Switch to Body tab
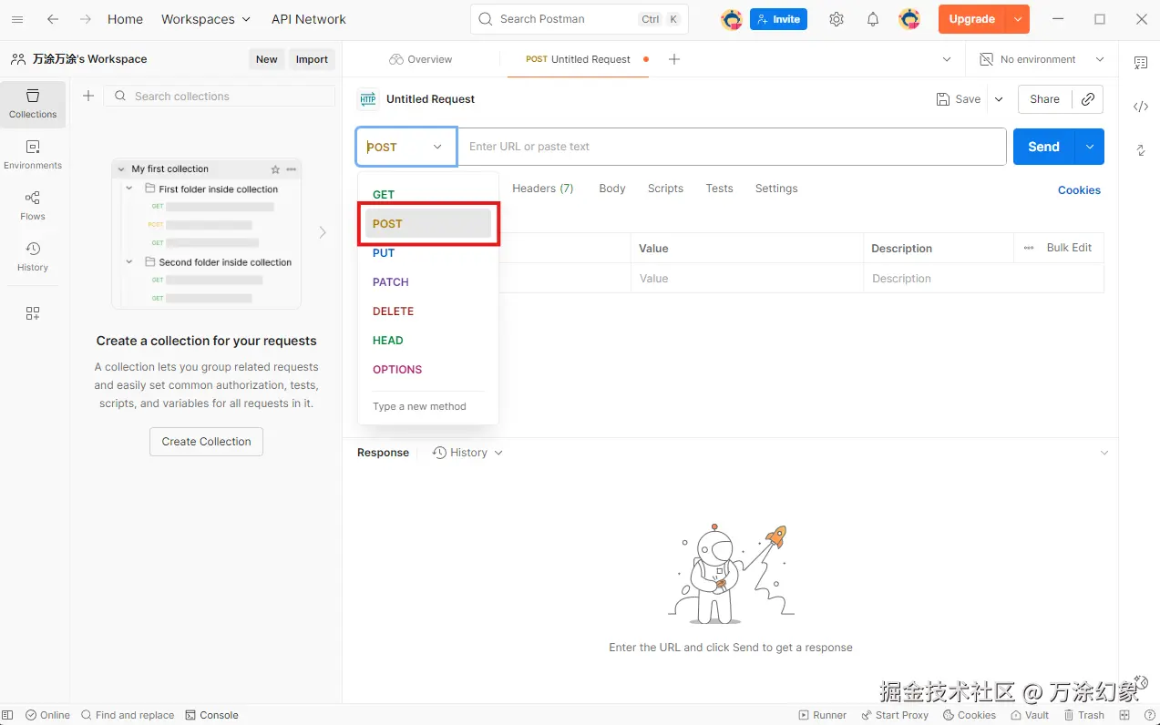Viewport: 1160px width, 725px height. (612, 189)
